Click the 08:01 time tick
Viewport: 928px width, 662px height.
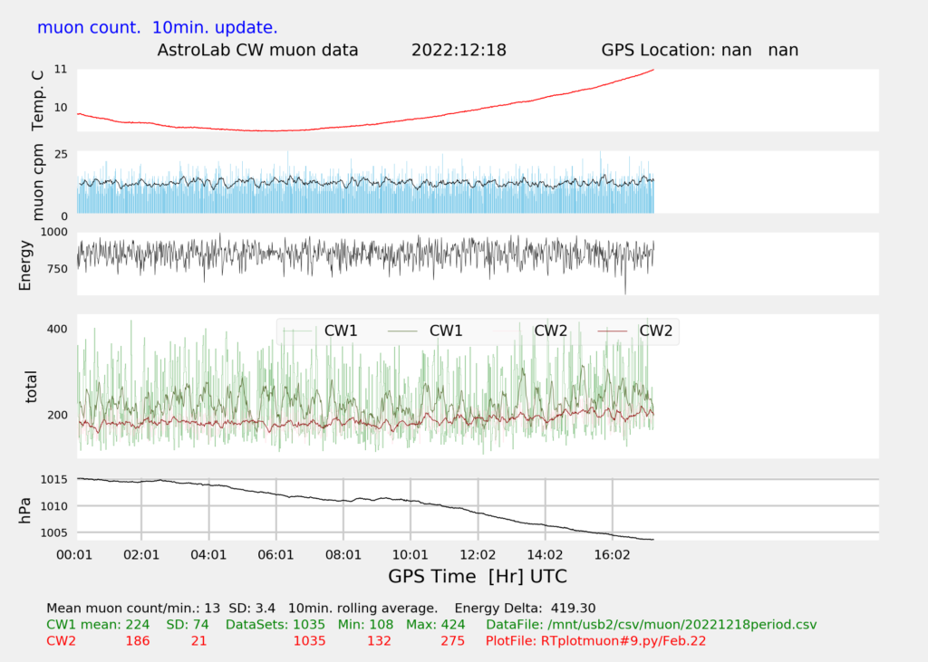click(343, 554)
